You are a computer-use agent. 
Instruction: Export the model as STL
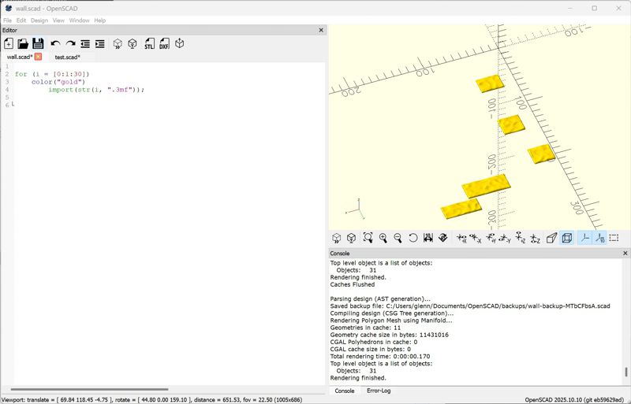tap(149, 44)
